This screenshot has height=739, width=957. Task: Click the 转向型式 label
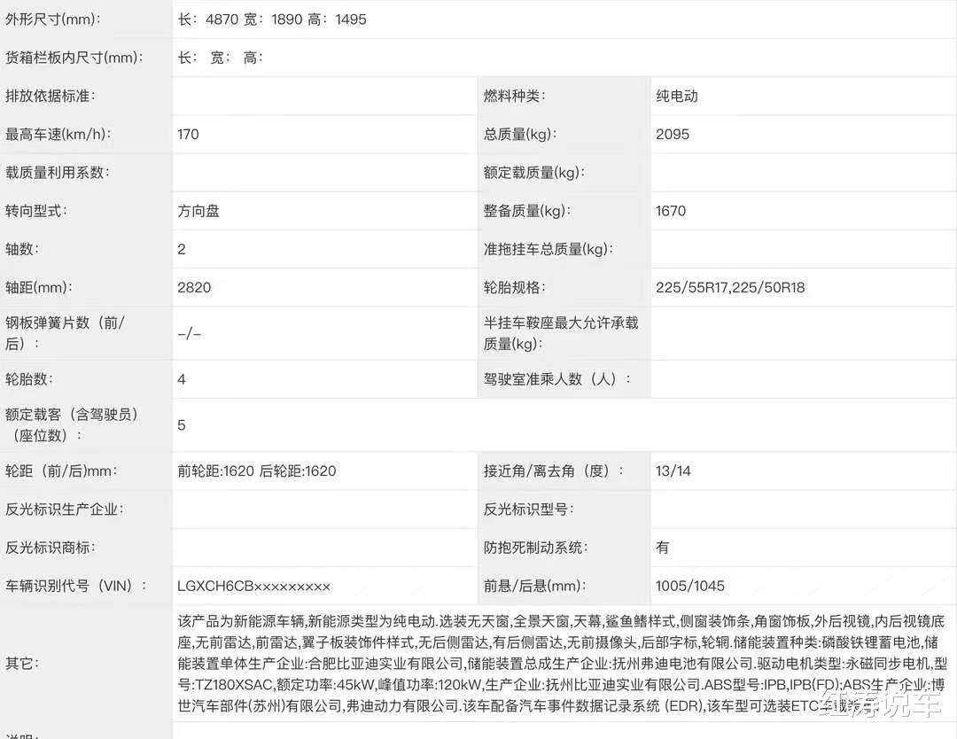[36, 211]
